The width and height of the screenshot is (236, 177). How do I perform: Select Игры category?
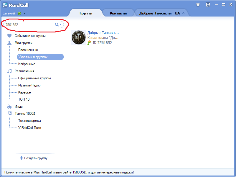pyautogui.click(x=19, y=106)
